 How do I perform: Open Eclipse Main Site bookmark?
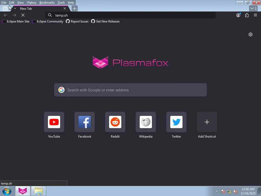coord(16,21)
